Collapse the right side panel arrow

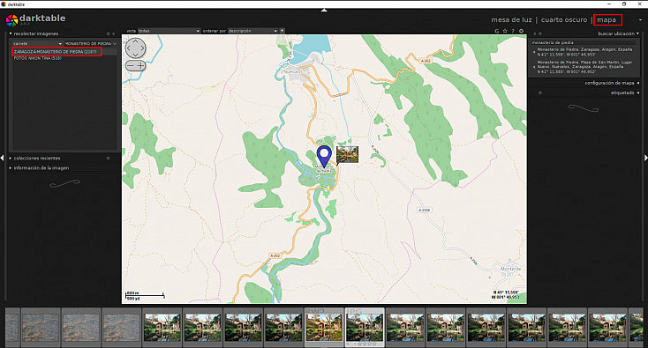point(646,158)
